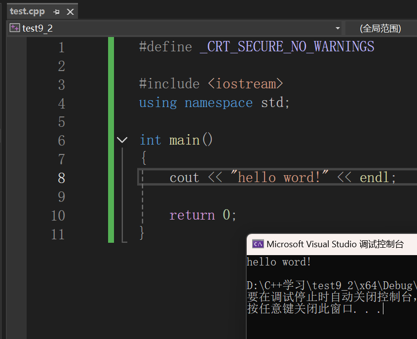Screen dimensions: 417x339
Task: Click the #define directive on line 1
Action: coord(165,47)
